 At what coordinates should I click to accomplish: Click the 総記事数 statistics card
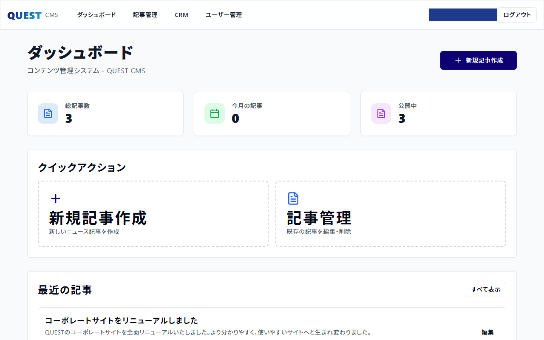point(105,113)
